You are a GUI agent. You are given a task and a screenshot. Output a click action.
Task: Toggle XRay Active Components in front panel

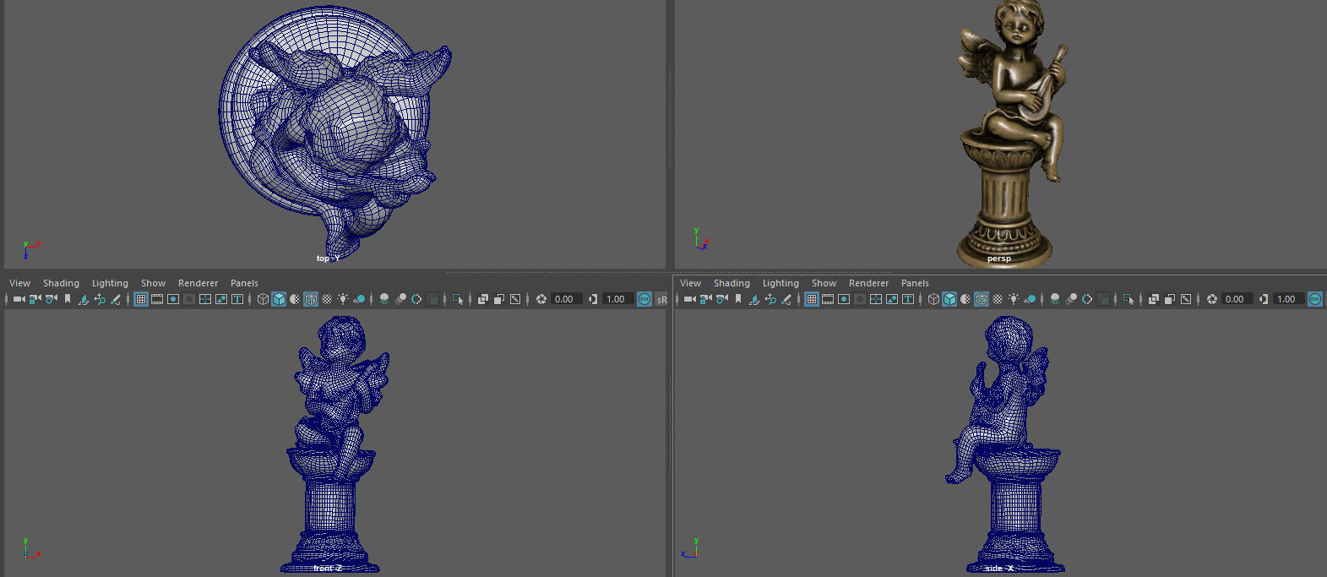[499, 299]
